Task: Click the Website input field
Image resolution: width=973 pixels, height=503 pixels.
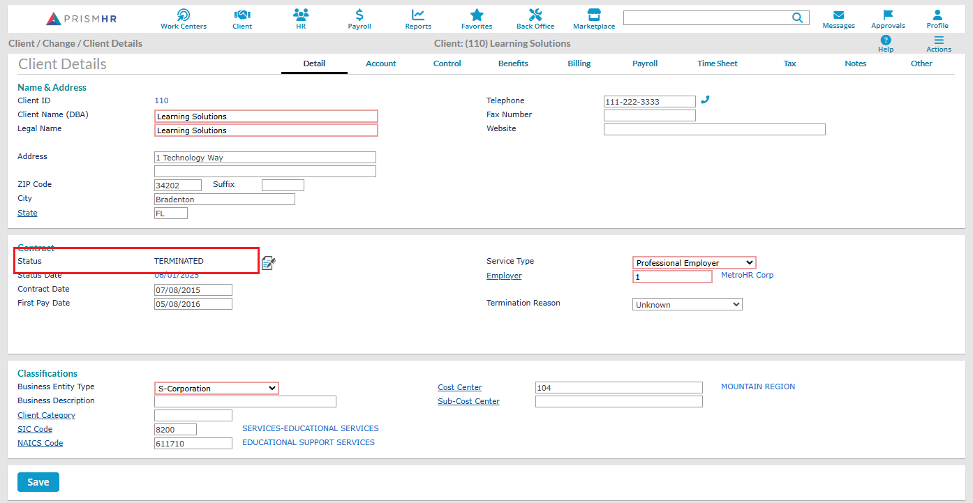Action: point(714,130)
